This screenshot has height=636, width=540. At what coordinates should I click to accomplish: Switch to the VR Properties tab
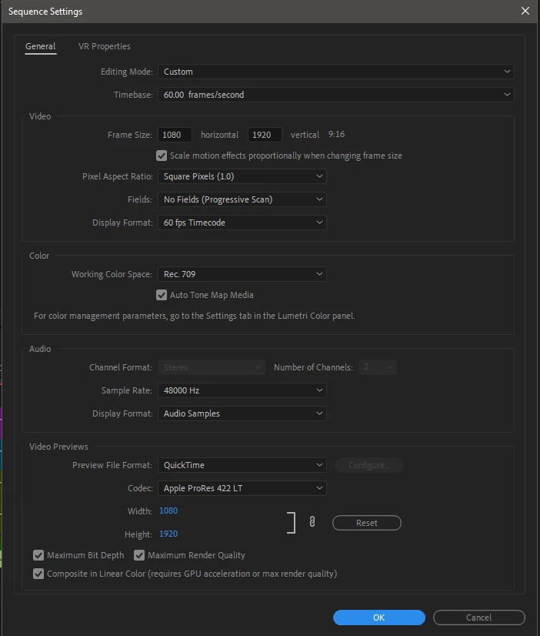pyautogui.click(x=105, y=46)
